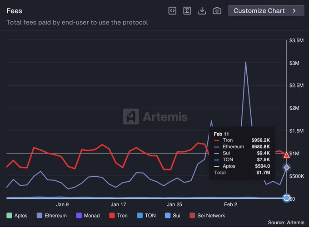The width and height of the screenshot is (309, 227).
Task: Click the Source: Artemis attribution text
Action: [x=286, y=222]
